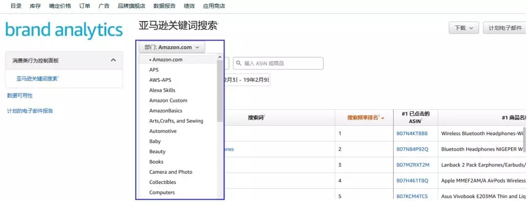Open 亚马逊关键词搜索 sidebar link
The width and height of the screenshot is (527, 202).
click(37, 79)
